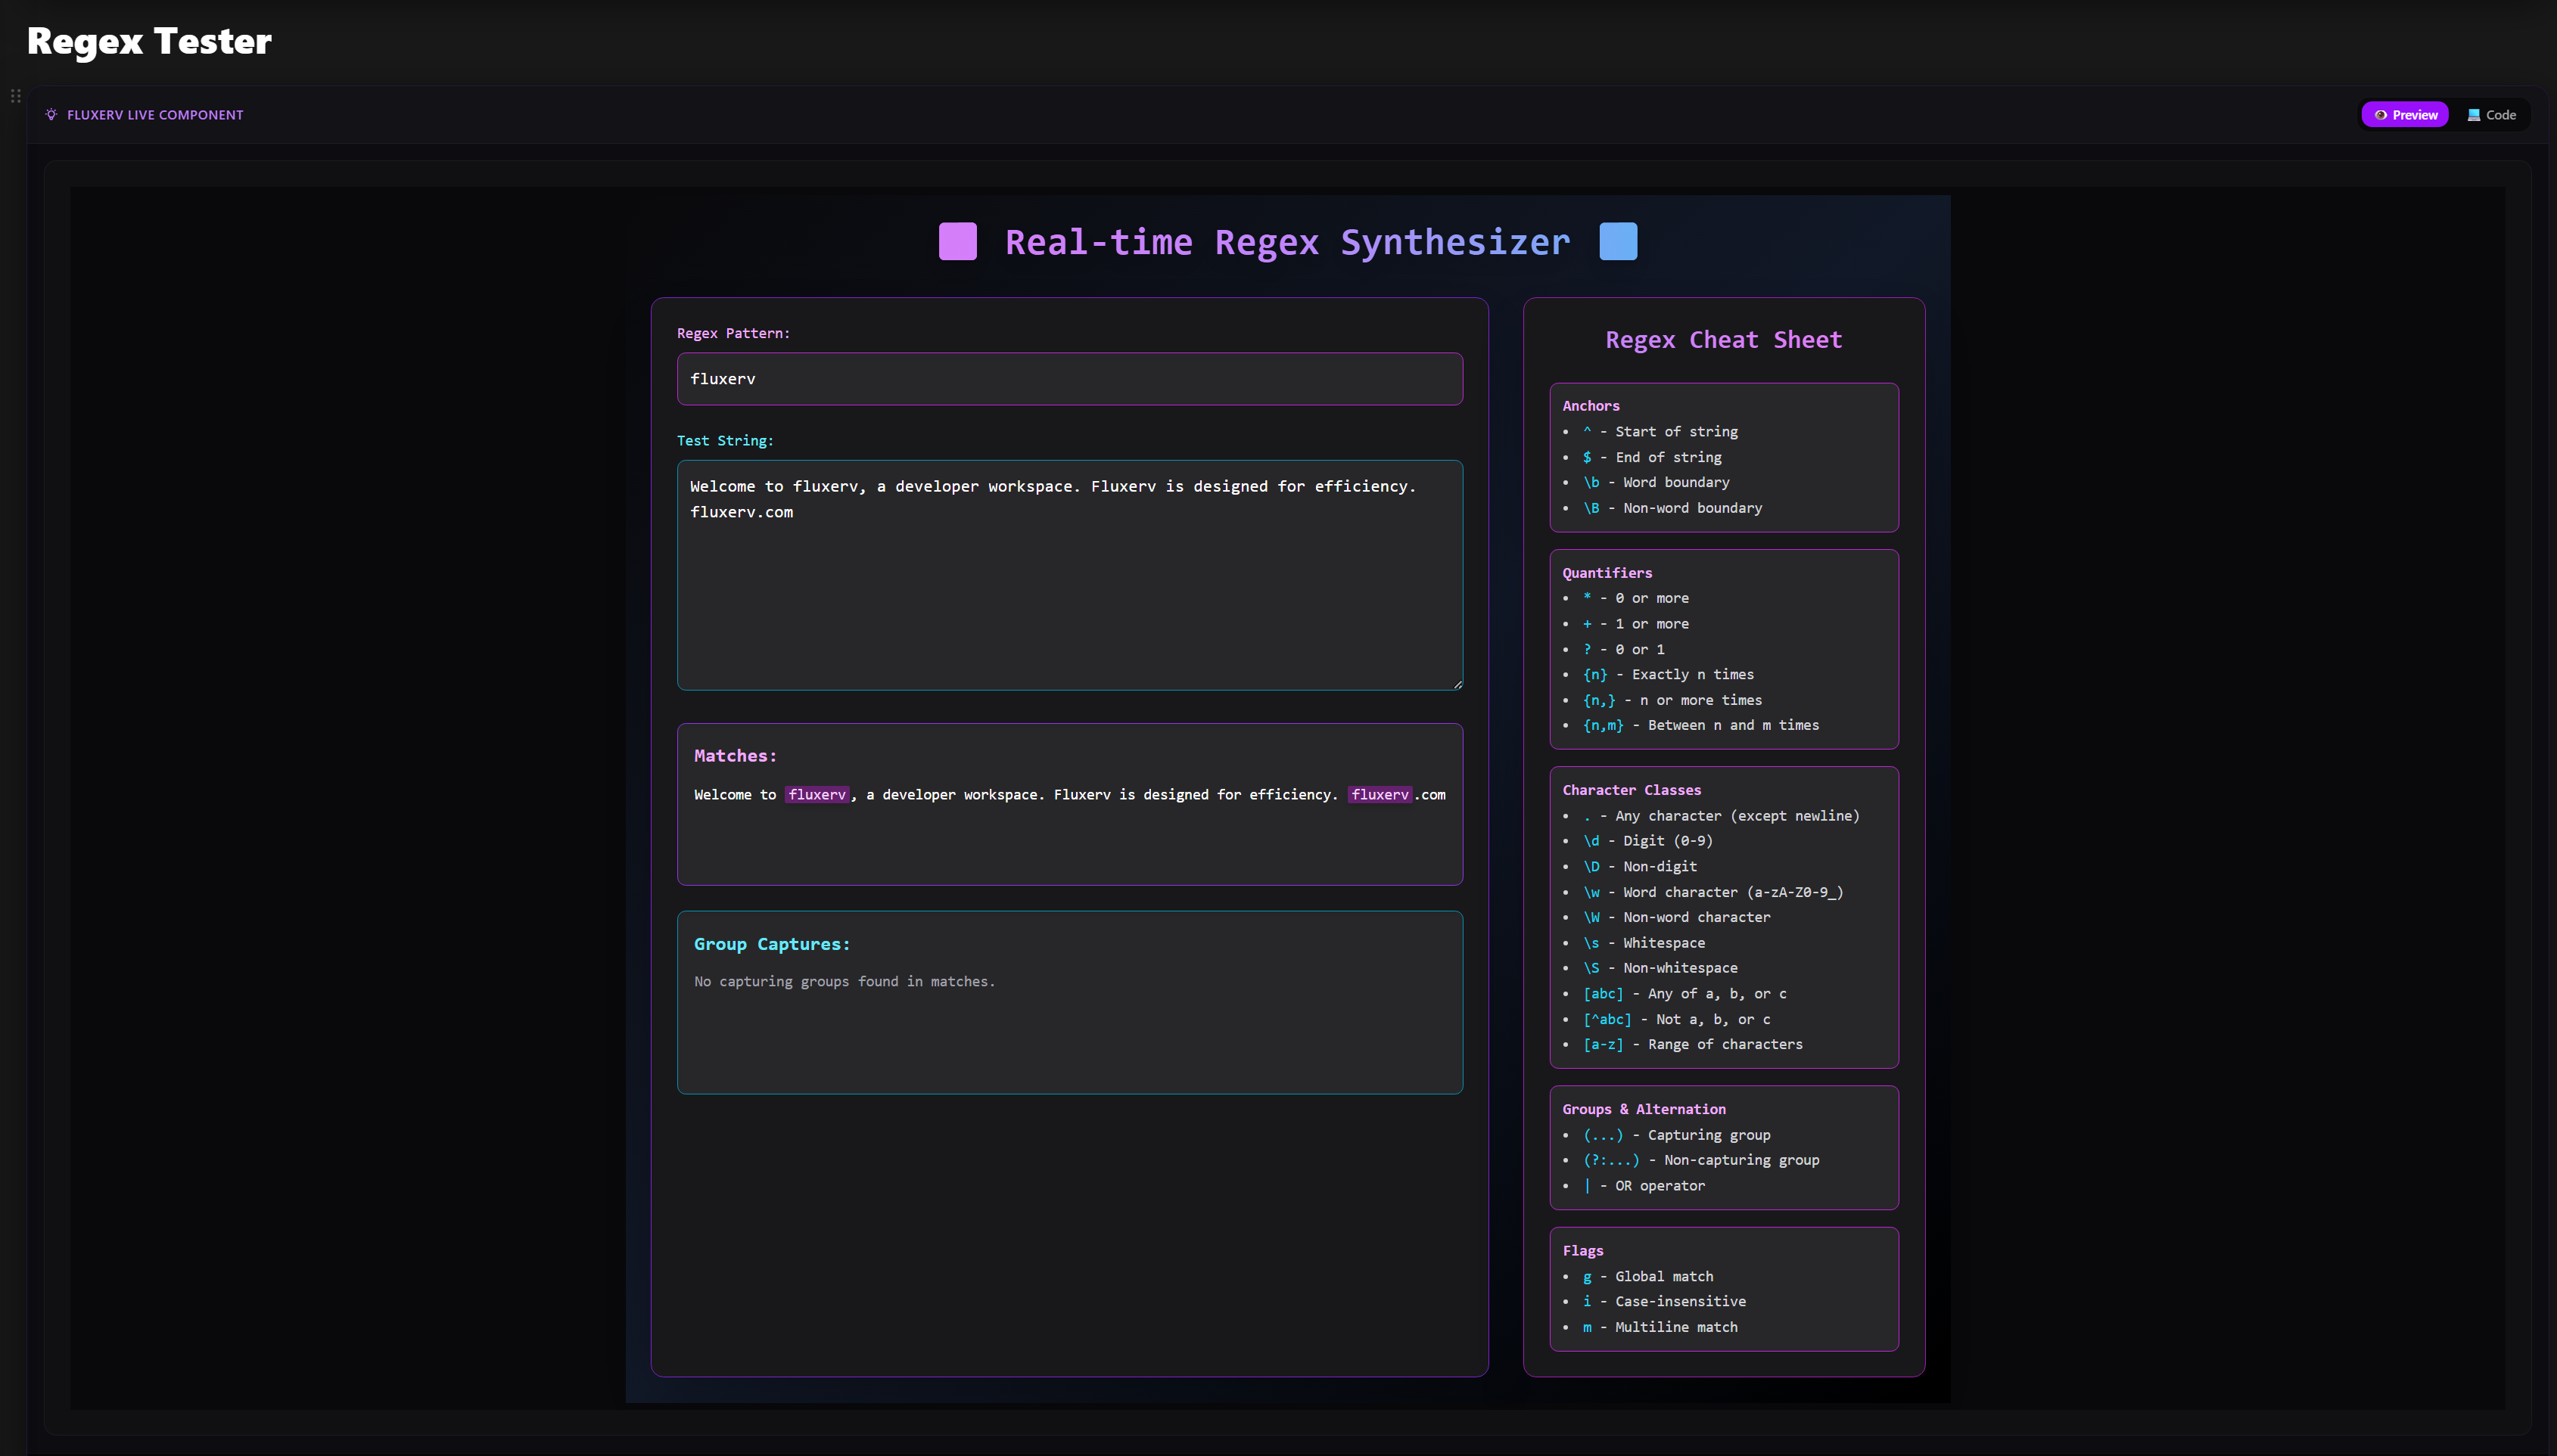Click 'No capturing groups found in matches.'
Viewport: 2557px width, 1456px height.
[x=845, y=982]
